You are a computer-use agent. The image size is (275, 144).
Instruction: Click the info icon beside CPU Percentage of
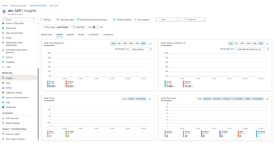pyautogui.click(x=128, y=49)
